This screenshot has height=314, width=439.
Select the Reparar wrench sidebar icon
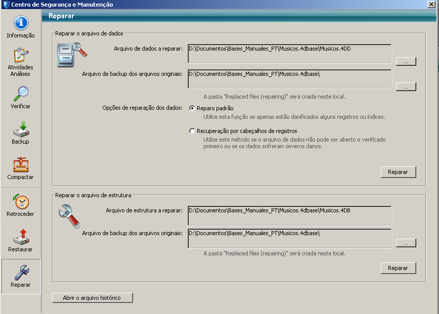coord(22,273)
